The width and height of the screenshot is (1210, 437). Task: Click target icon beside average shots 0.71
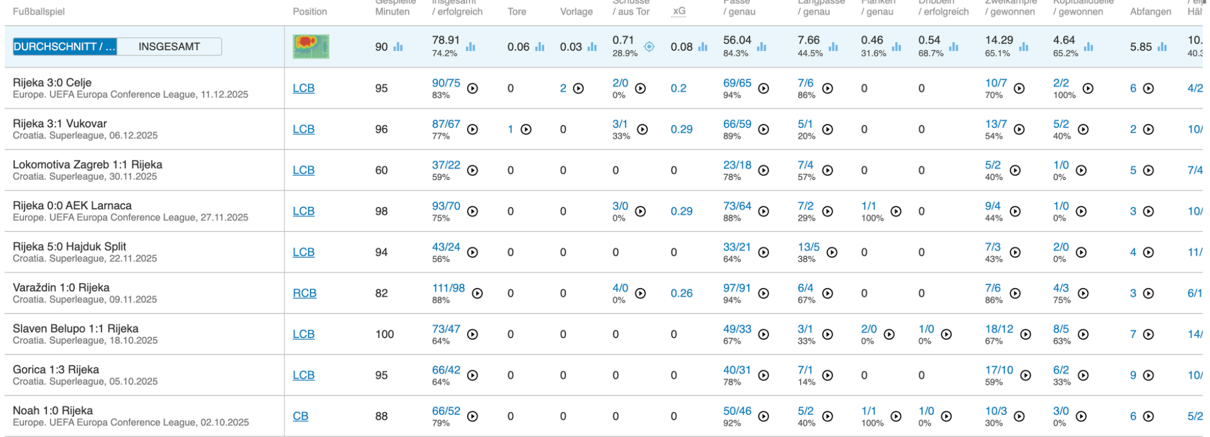click(x=649, y=47)
